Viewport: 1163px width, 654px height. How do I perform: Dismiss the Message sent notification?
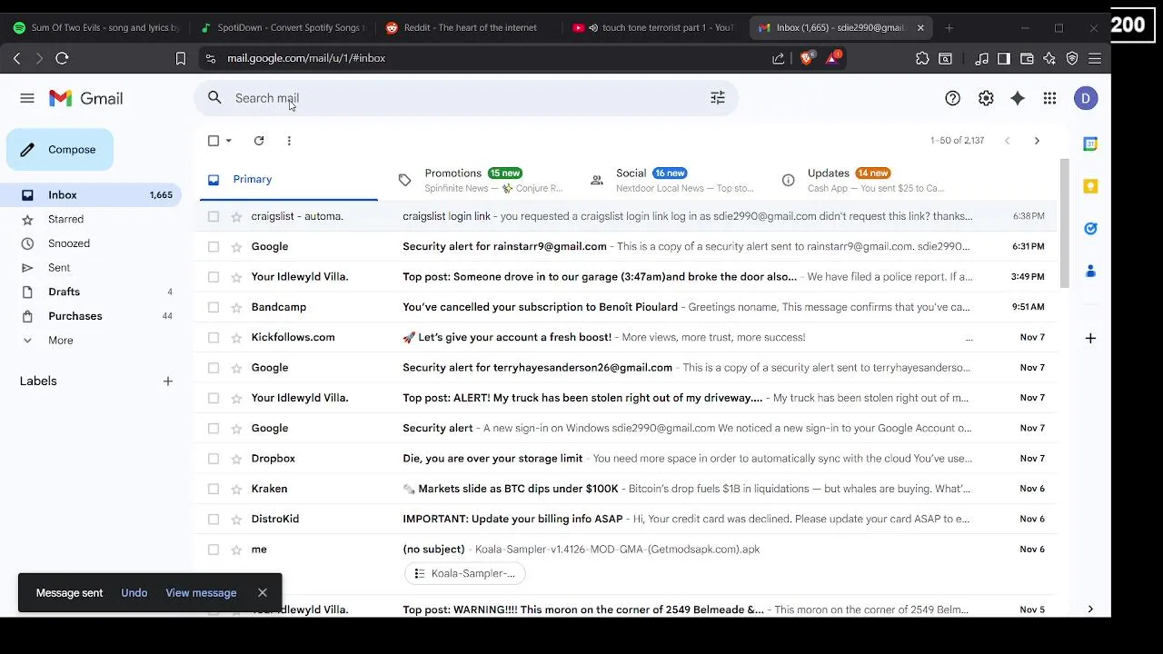tap(263, 593)
